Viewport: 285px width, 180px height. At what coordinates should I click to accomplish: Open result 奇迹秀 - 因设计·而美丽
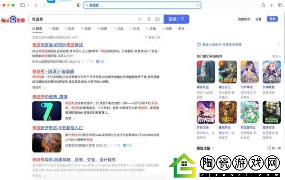pos(53,71)
